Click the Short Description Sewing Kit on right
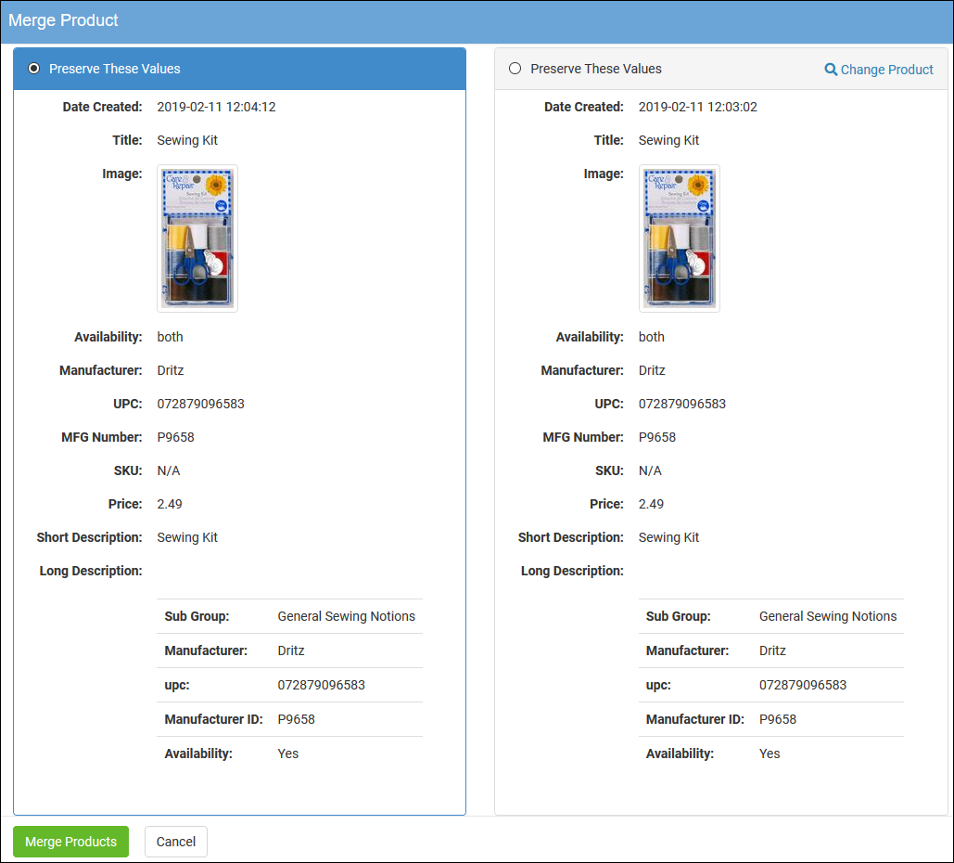Screen dimensions: 954x863 (668, 536)
